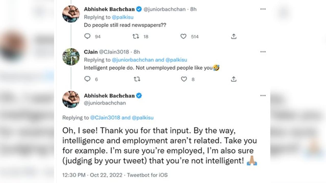The height and width of the screenshot is (183, 326).
Task: Open more options menu on CJain's tweet
Action: [263, 52]
